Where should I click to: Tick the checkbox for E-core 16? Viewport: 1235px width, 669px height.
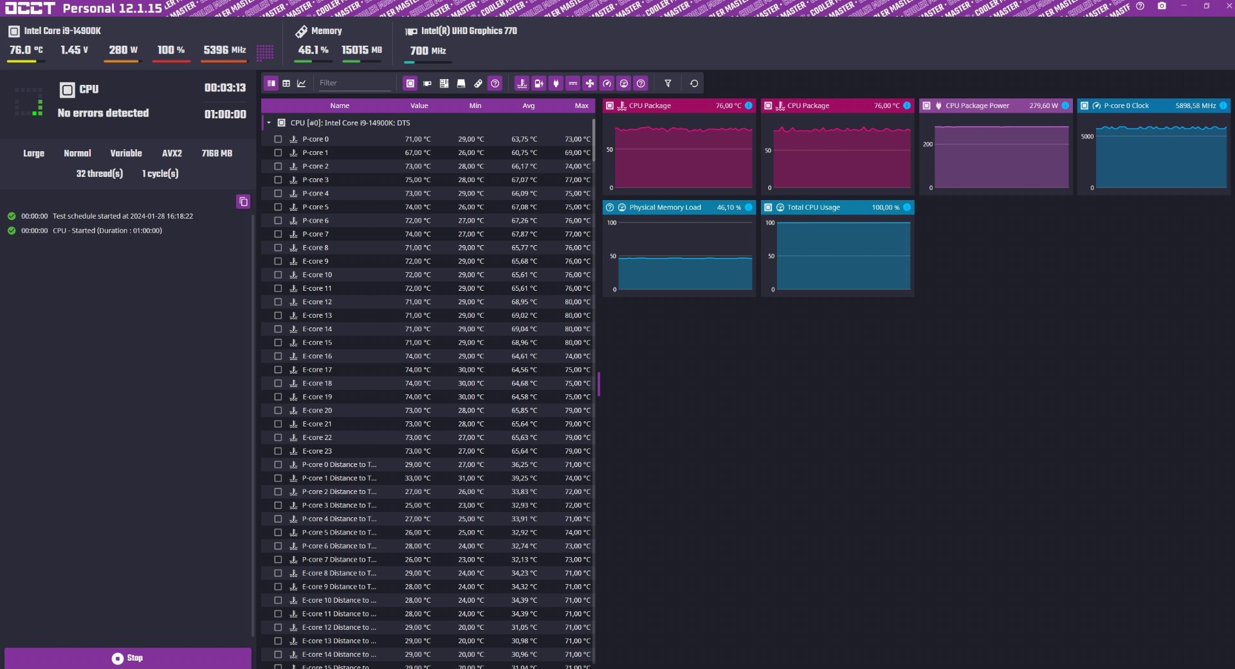(x=278, y=356)
